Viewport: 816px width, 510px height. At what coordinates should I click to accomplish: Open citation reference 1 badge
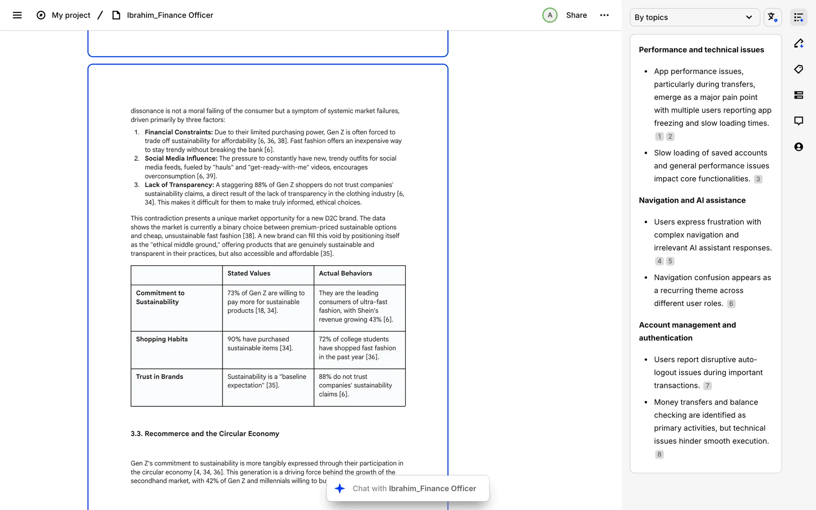(x=659, y=136)
